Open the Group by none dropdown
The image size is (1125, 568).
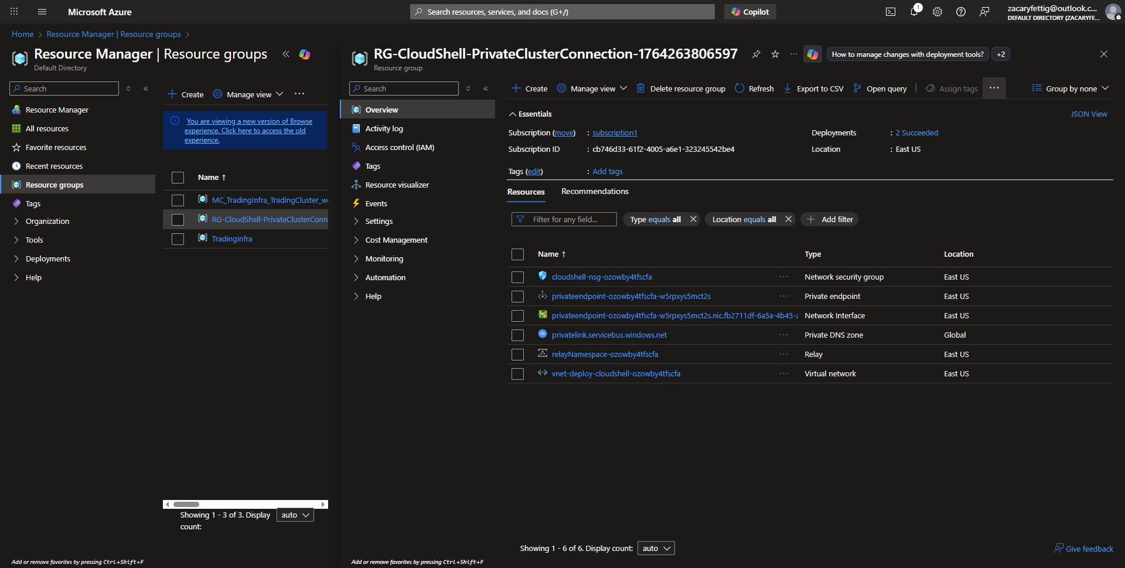1070,89
